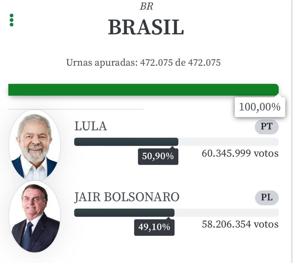
Task: Click the BRASIL page heading
Action: coord(146,27)
